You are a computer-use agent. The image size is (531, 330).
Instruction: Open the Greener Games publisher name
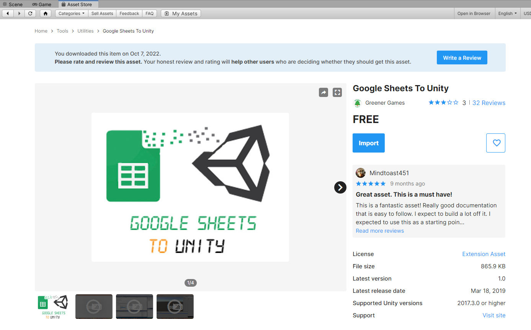click(385, 103)
